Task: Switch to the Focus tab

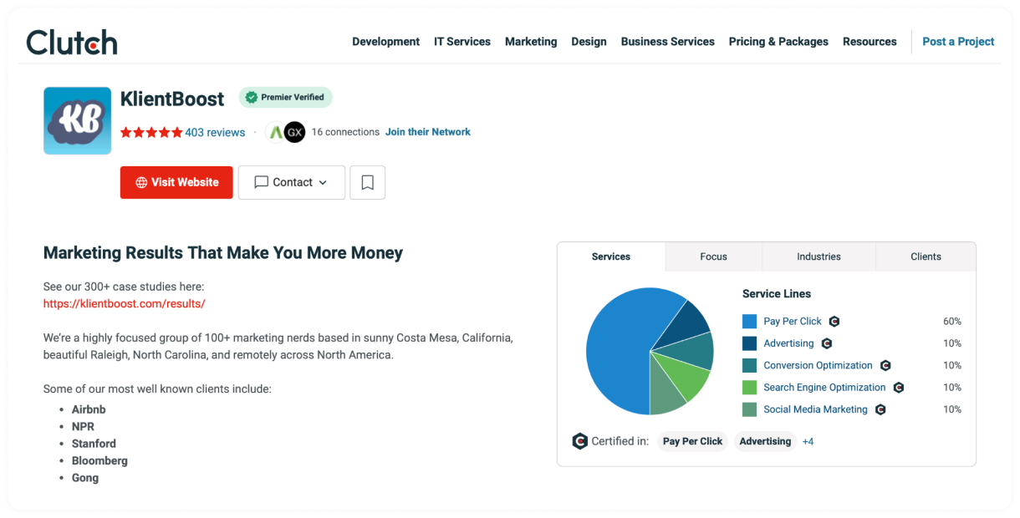Action: point(714,256)
